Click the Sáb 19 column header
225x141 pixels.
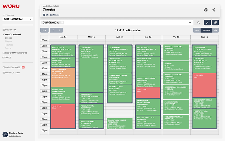(x=204, y=37)
